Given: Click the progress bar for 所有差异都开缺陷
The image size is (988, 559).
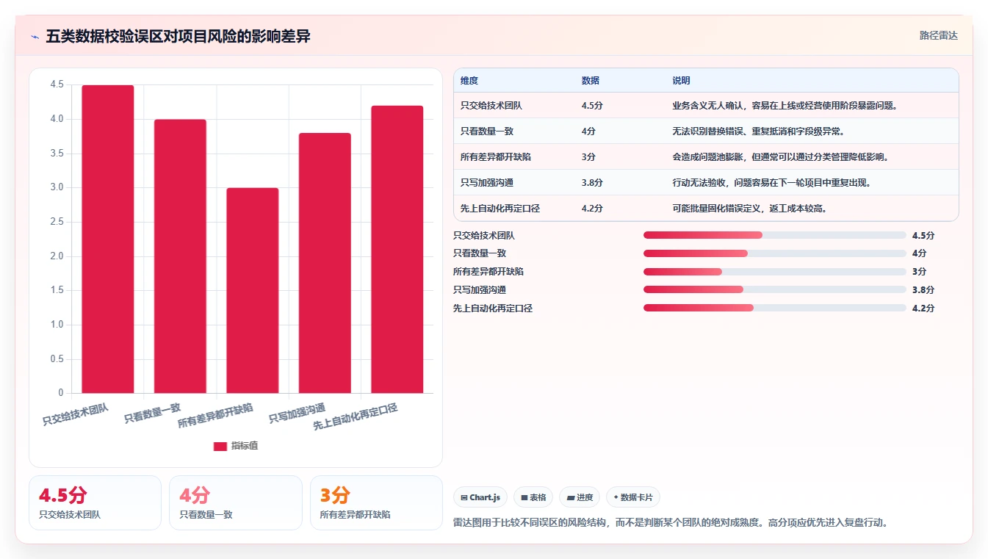Looking at the screenshot, I should [775, 272].
